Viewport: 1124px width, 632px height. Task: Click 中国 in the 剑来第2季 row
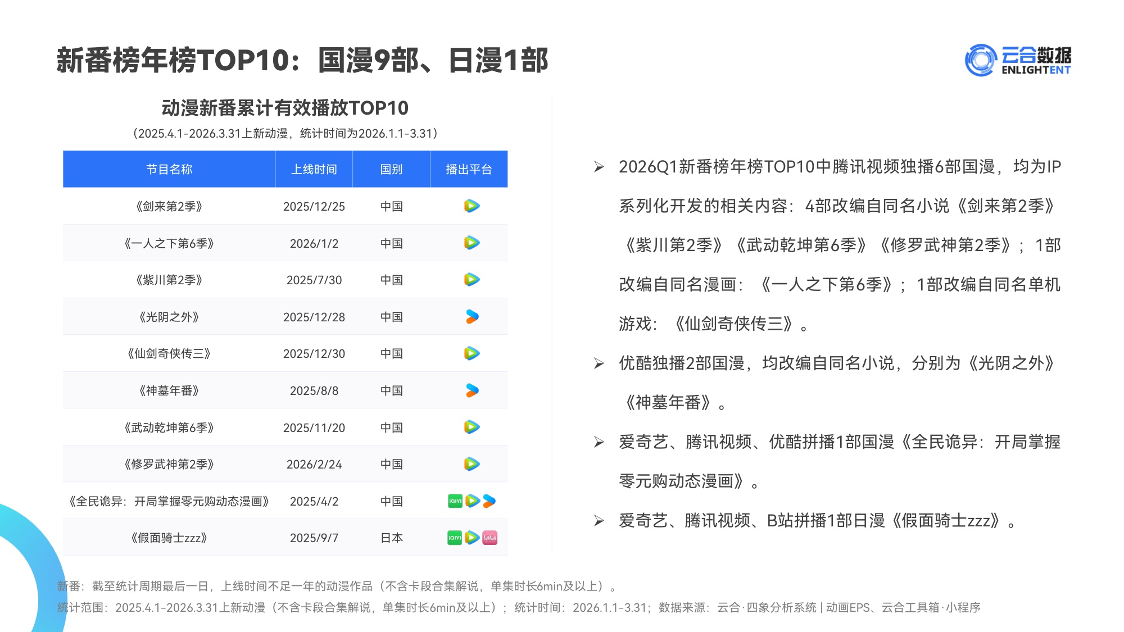tap(392, 206)
